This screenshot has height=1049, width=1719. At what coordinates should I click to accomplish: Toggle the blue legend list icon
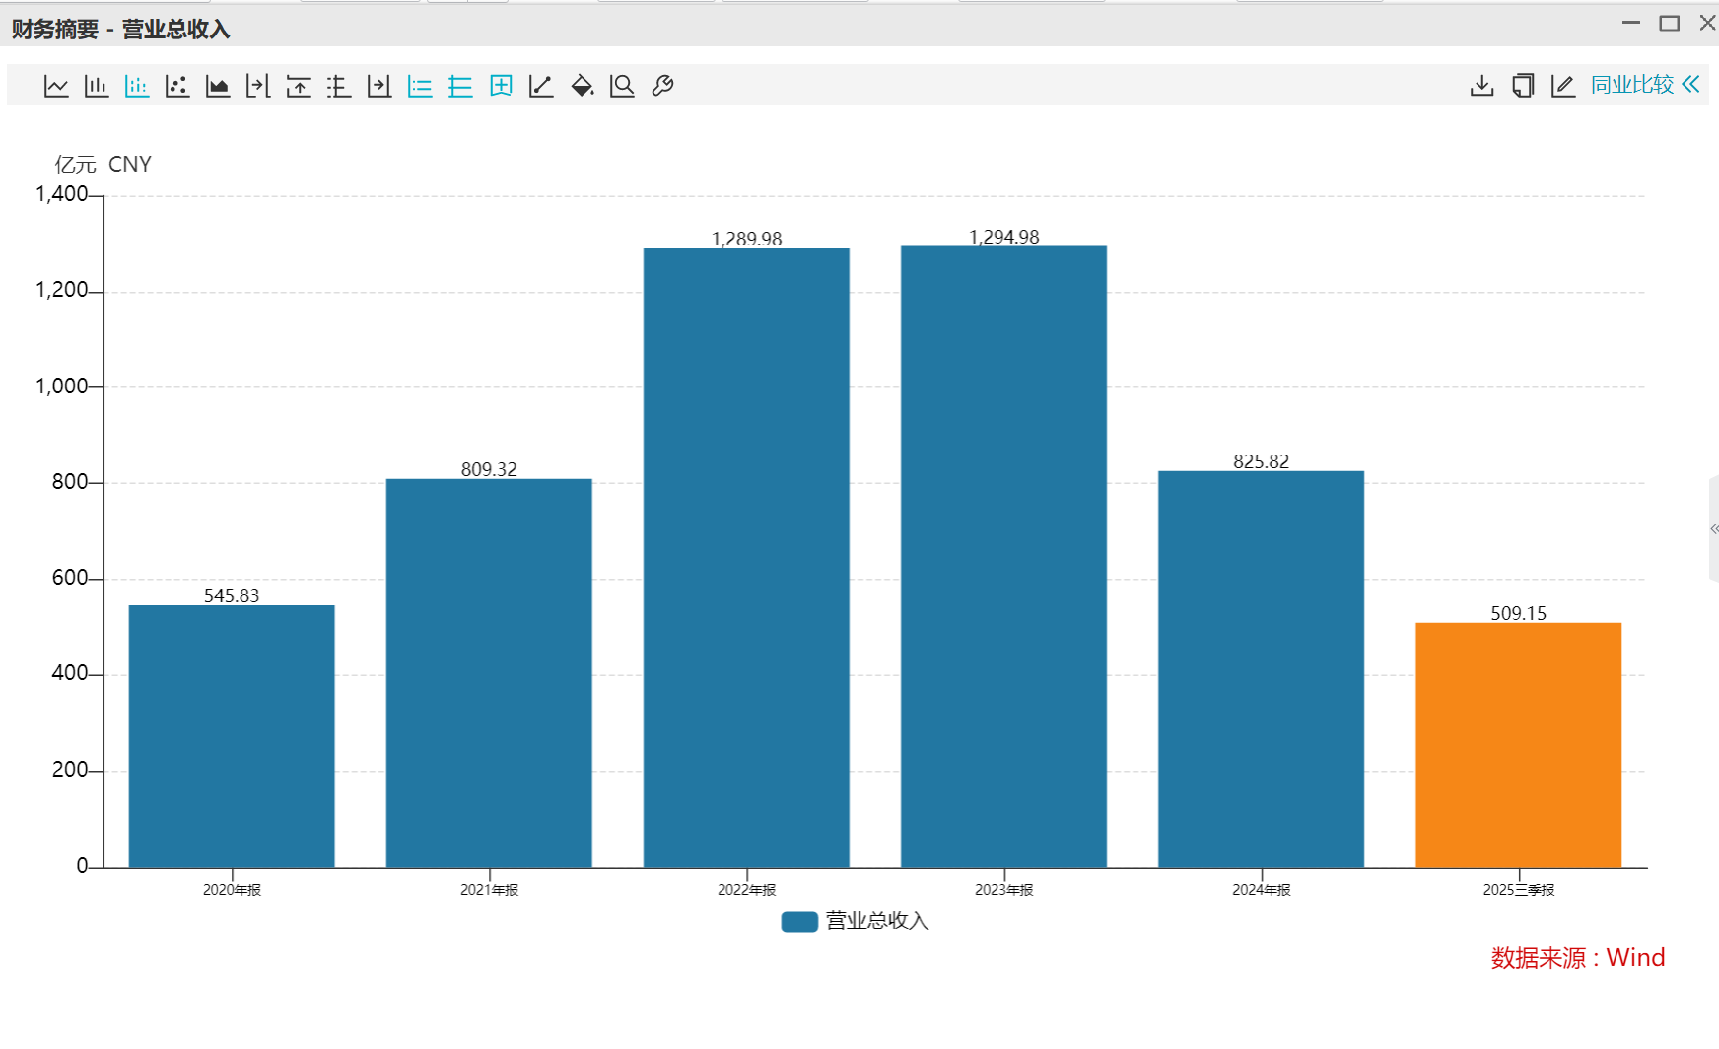point(420,86)
